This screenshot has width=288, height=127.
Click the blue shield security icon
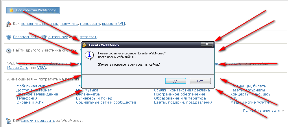[9, 37]
